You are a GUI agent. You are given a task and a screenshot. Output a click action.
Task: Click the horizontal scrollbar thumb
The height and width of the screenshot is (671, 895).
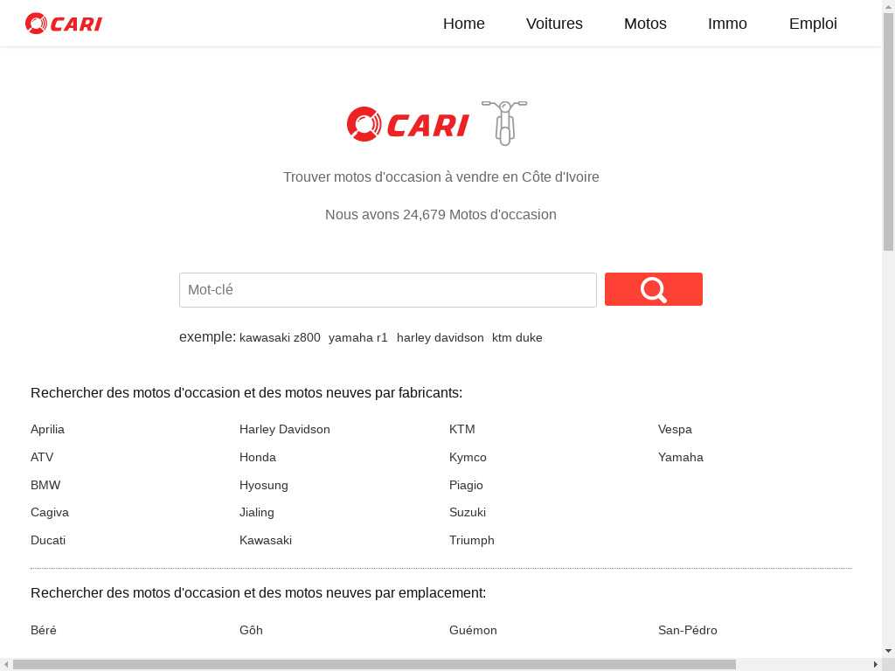374,665
